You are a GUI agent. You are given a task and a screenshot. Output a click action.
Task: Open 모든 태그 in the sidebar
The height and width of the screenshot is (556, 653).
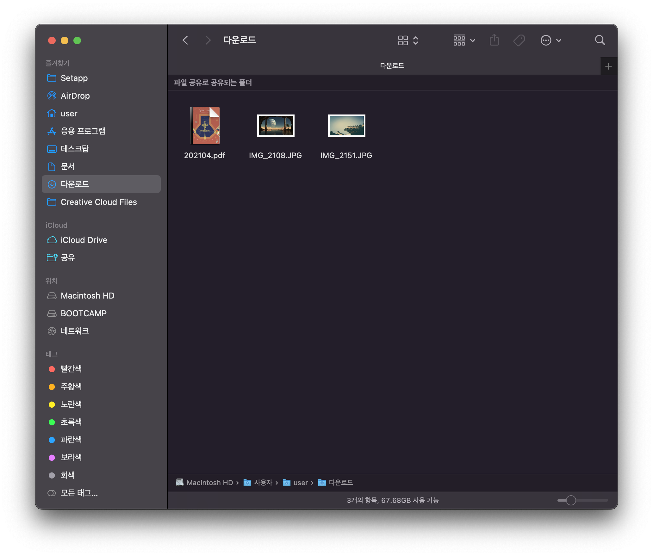79,493
